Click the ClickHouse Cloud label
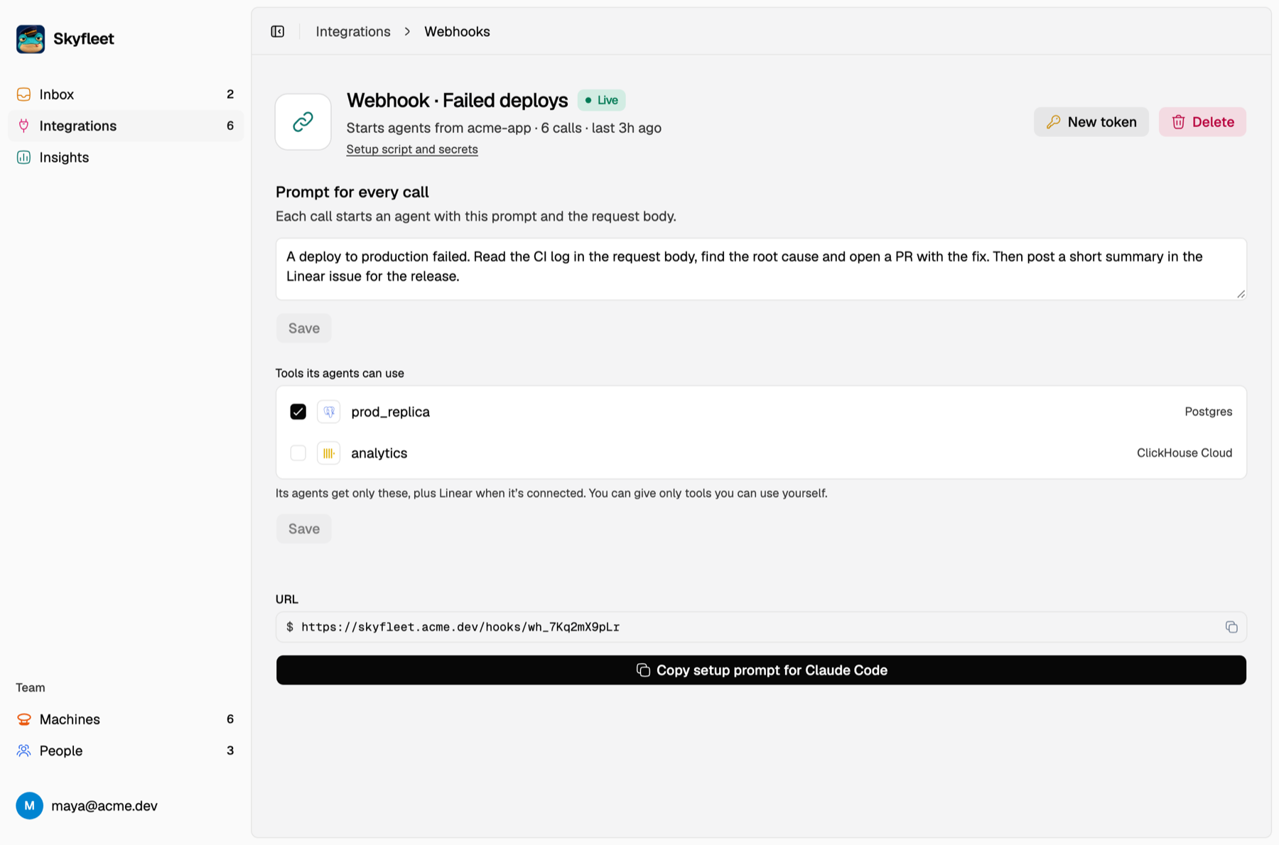 (x=1184, y=453)
